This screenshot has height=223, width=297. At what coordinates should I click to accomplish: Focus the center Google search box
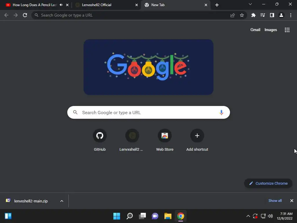click(148, 112)
